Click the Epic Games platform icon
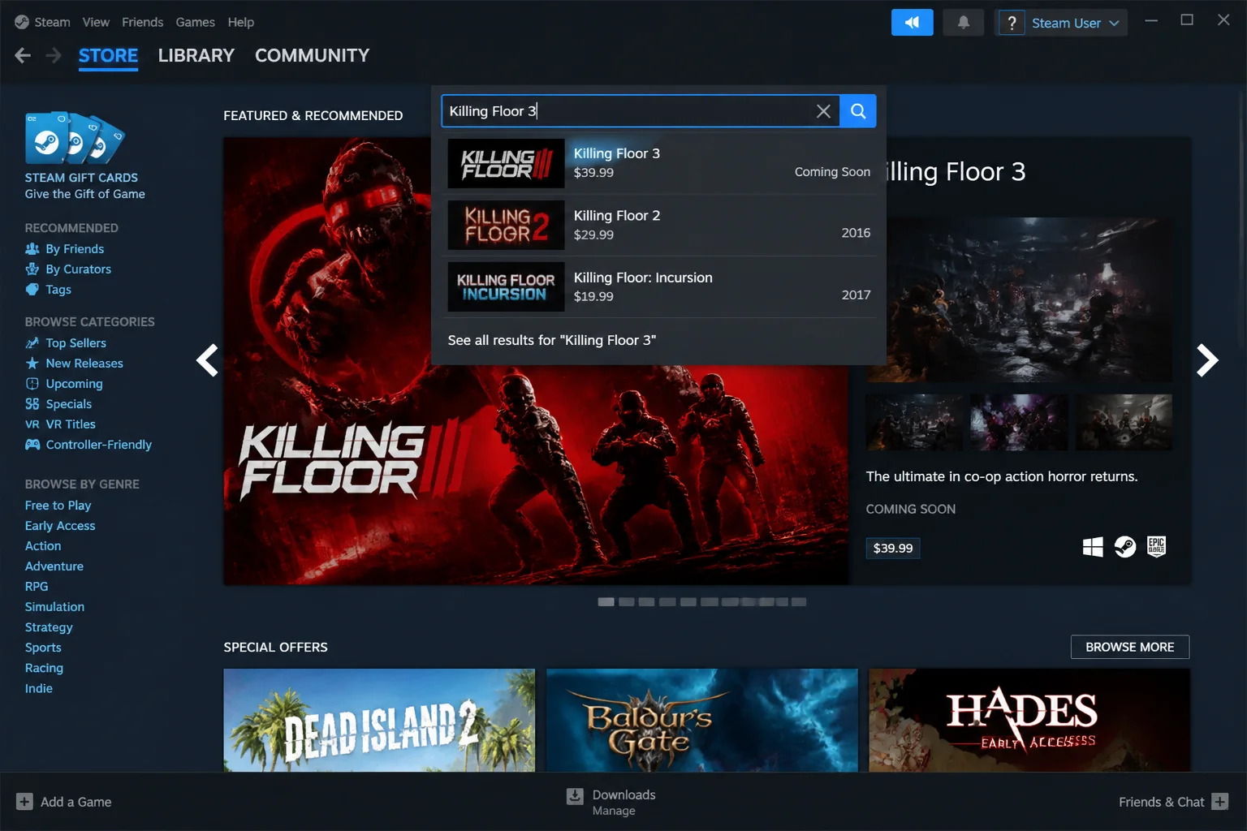This screenshot has width=1247, height=831. click(x=1157, y=547)
